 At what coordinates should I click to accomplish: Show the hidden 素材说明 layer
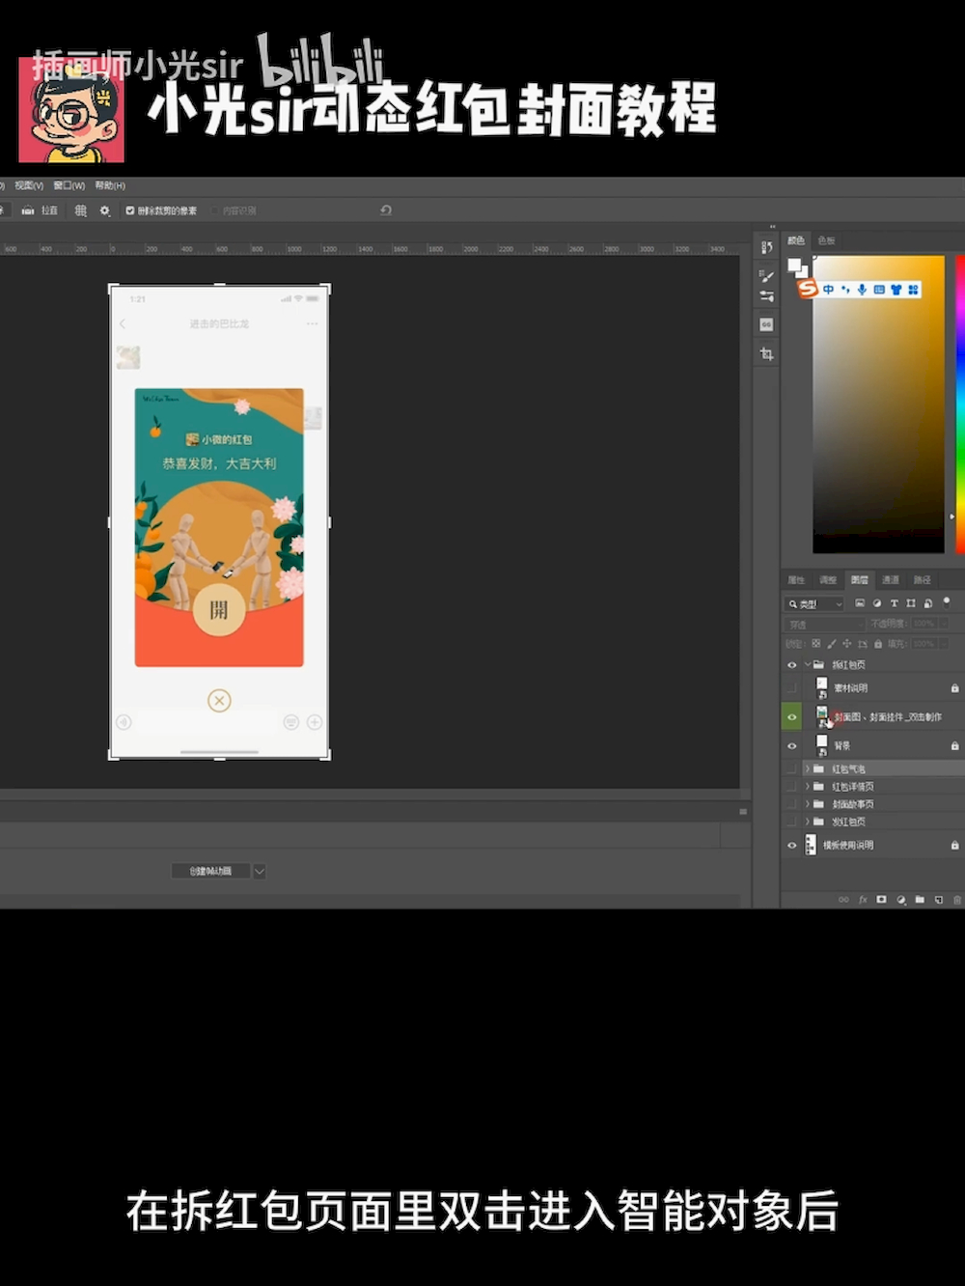792,687
